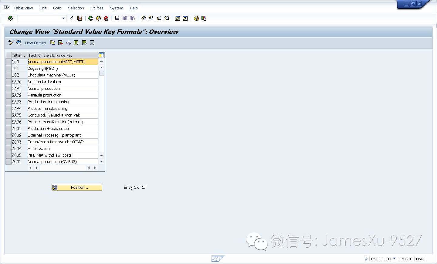Click the Find binoculars icon
This screenshot has width=437, height=264.
[x=125, y=18]
